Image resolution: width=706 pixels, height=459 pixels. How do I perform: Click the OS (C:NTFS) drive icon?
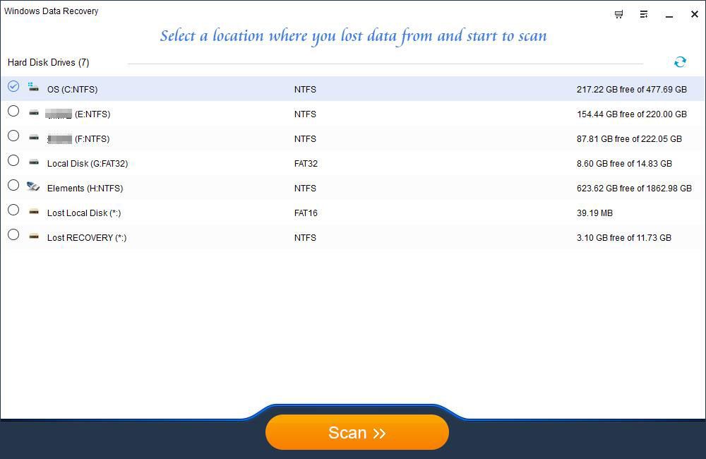[33, 89]
